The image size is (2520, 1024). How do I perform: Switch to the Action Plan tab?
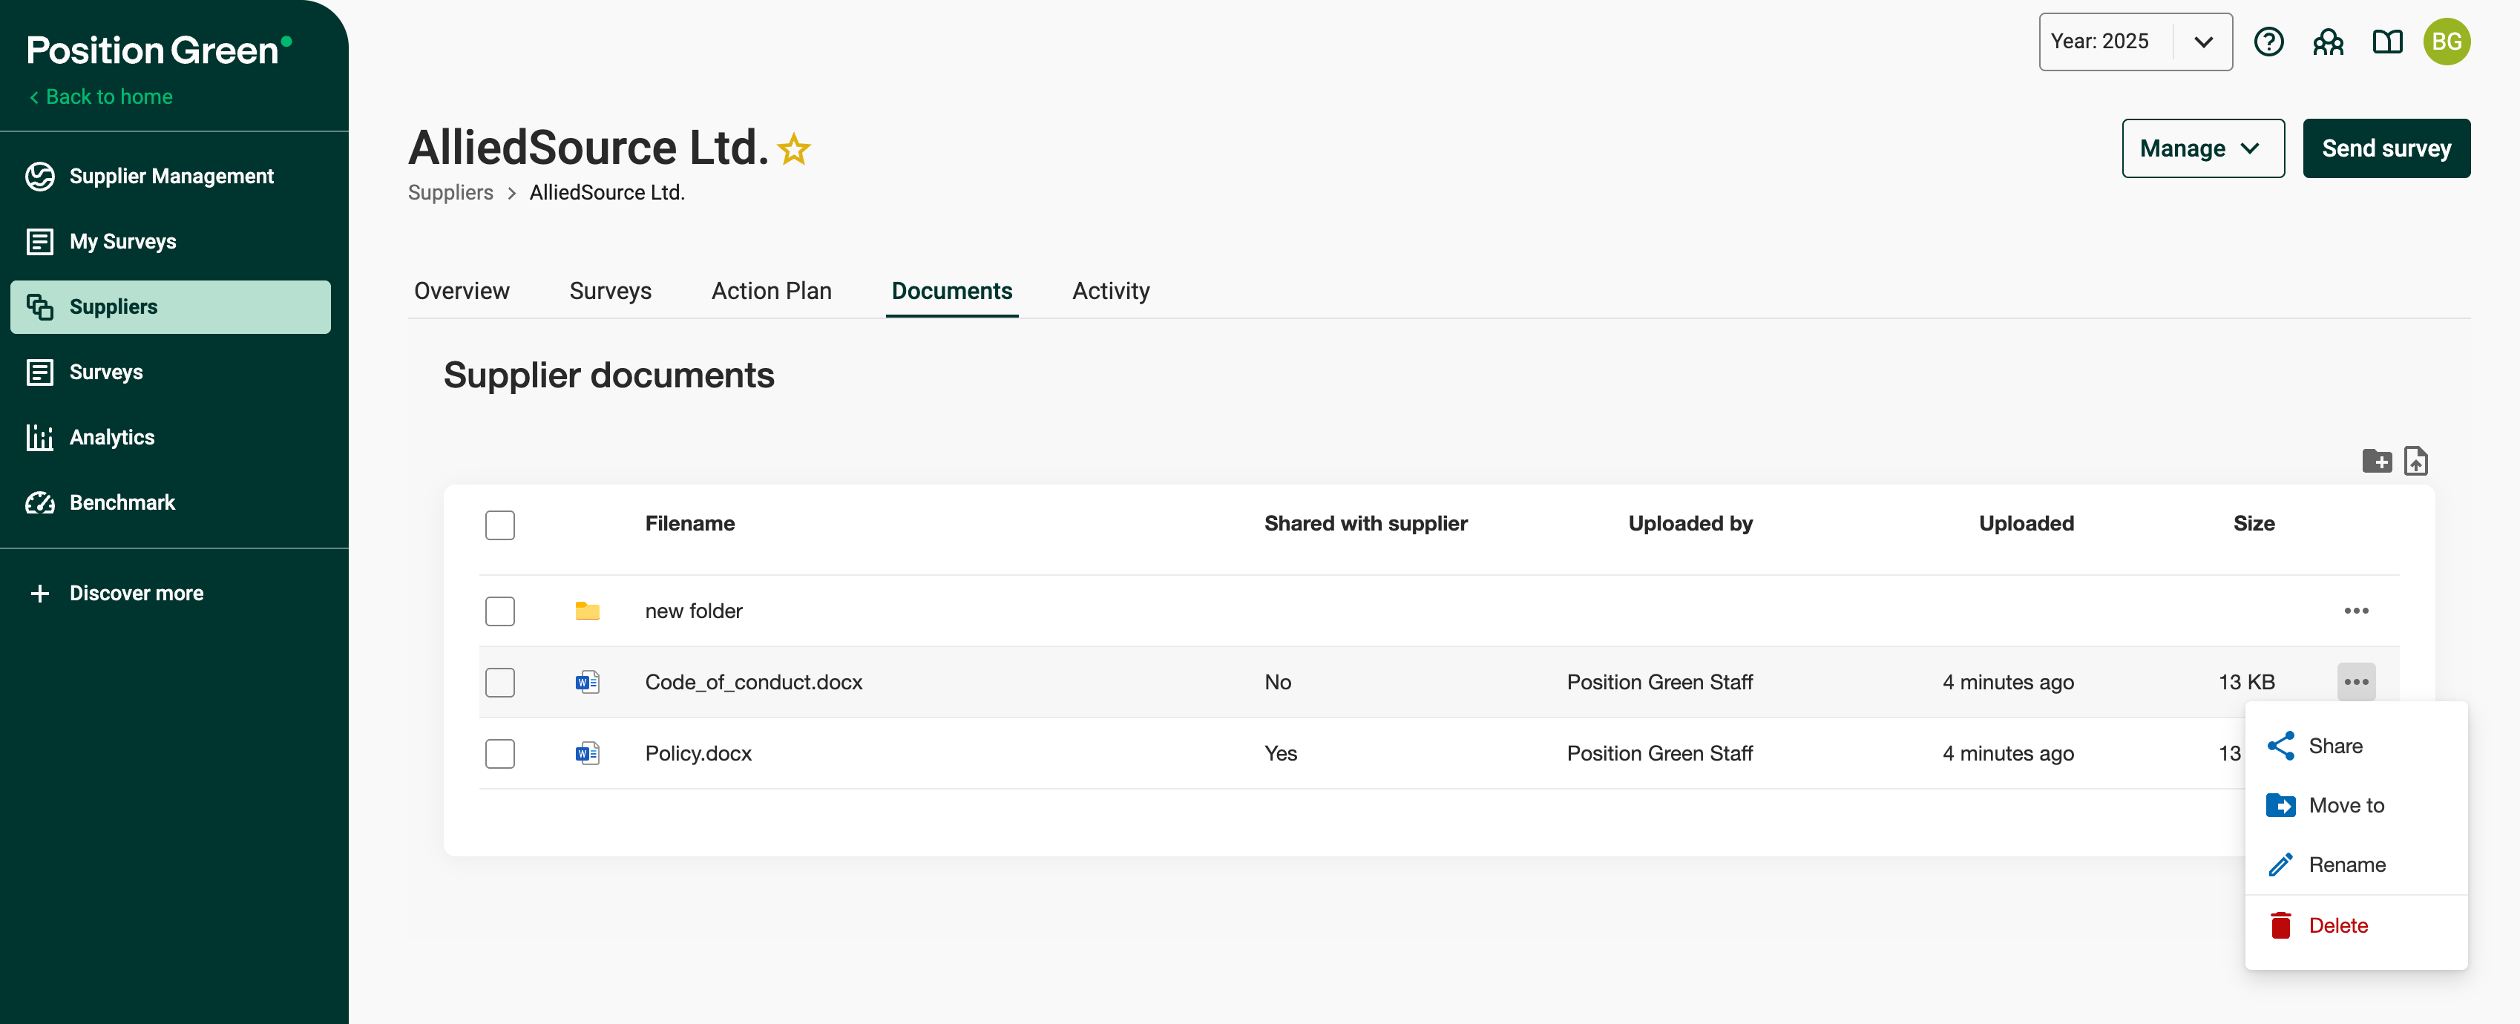771,292
